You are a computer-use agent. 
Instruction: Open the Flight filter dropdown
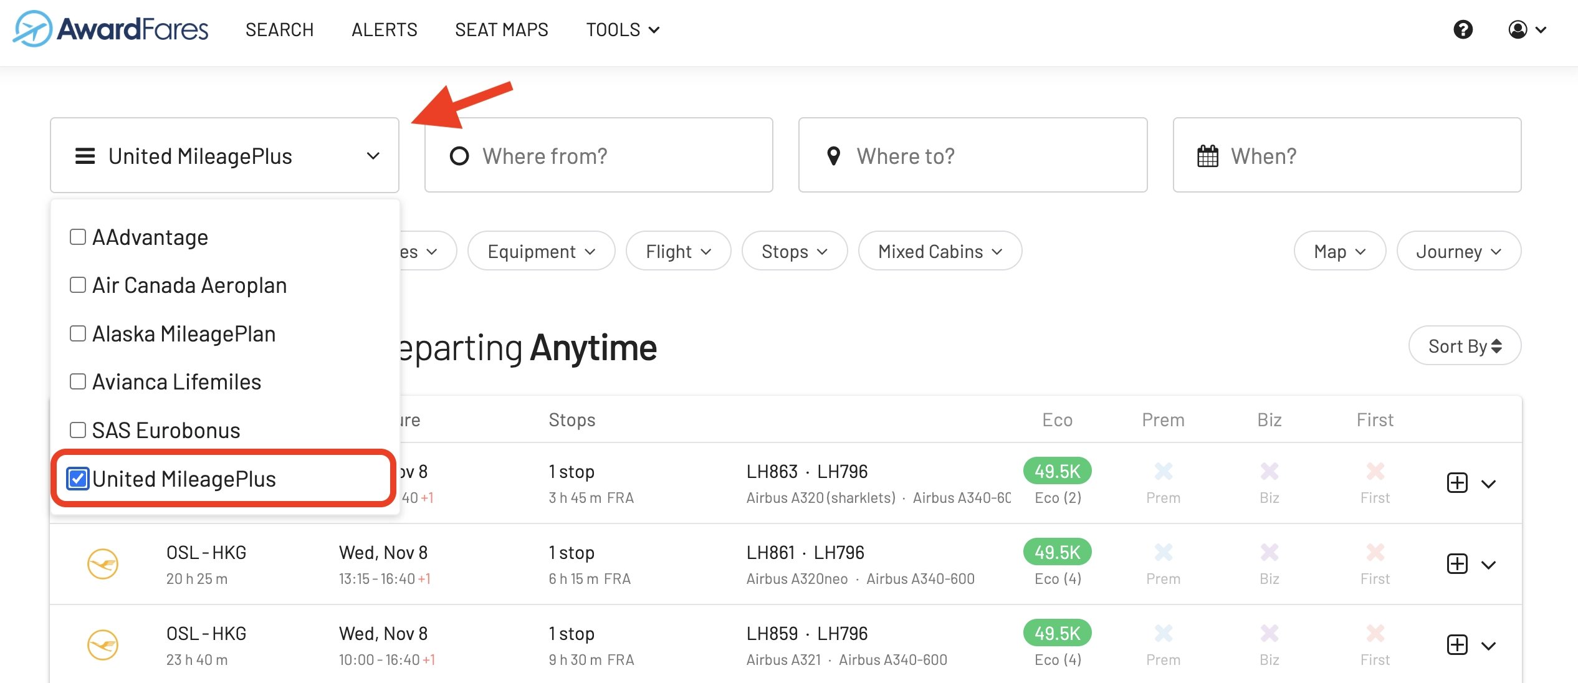(678, 251)
